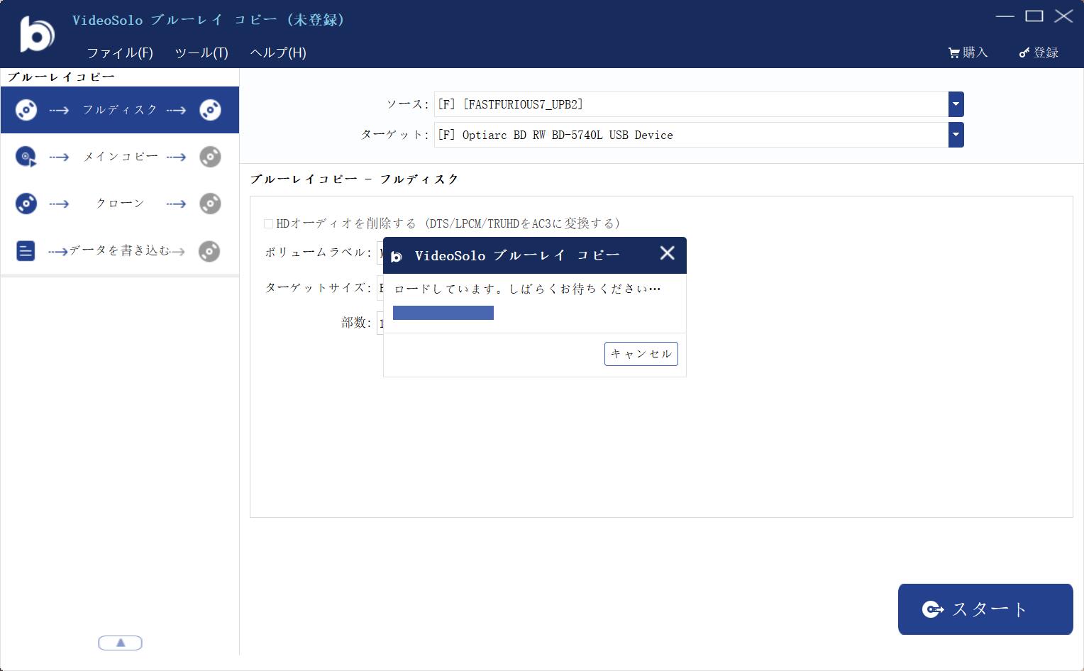
Task: Open the ファイル(F) menu
Action: pyautogui.click(x=120, y=52)
